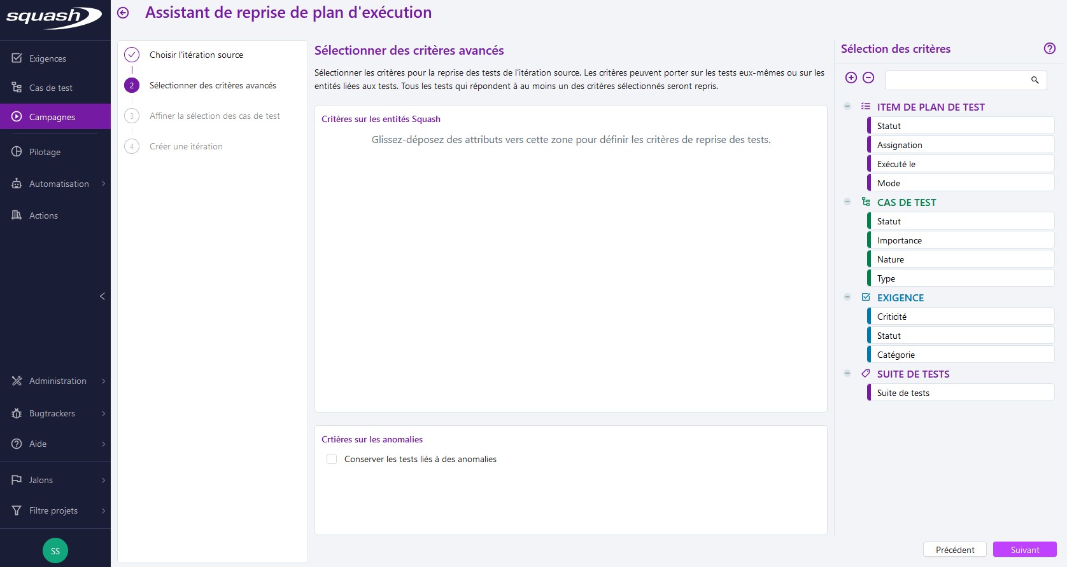The height and width of the screenshot is (567, 1067).
Task: Go to Pilotage in the sidebar
Action: (x=45, y=152)
